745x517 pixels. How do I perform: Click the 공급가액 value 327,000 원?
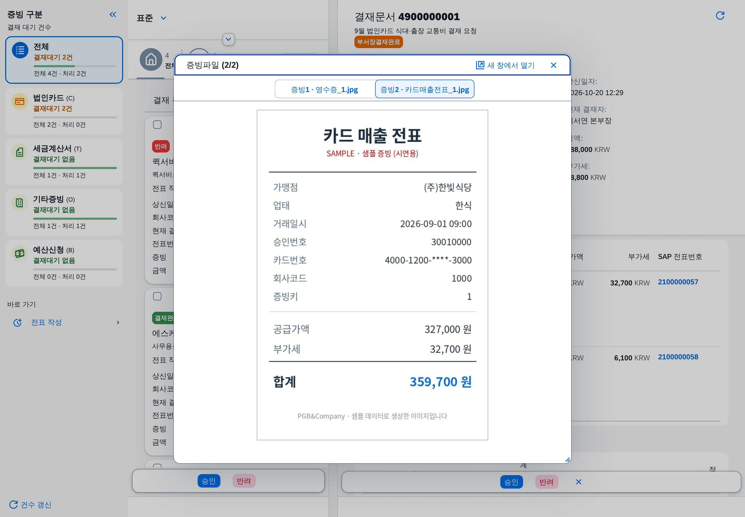click(448, 329)
